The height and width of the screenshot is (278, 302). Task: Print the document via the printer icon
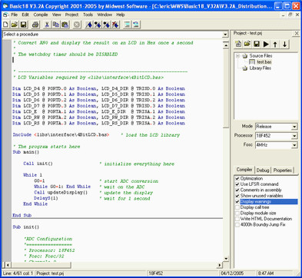point(35,25)
